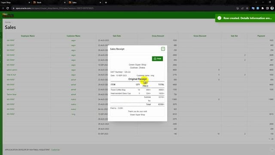This screenshot has width=275, height=155.
Task: Click the 'Sales Receipt' dialog title
Action: coord(117,49)
